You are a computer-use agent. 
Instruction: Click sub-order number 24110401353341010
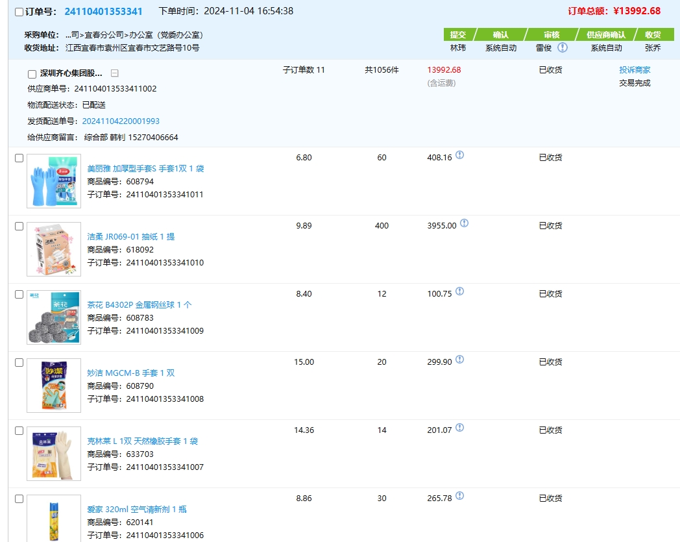[165, 262]
